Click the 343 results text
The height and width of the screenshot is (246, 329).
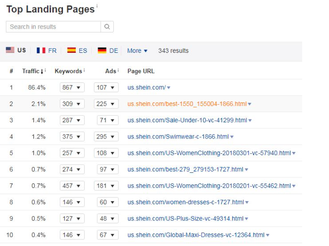[x=174, y=50]
